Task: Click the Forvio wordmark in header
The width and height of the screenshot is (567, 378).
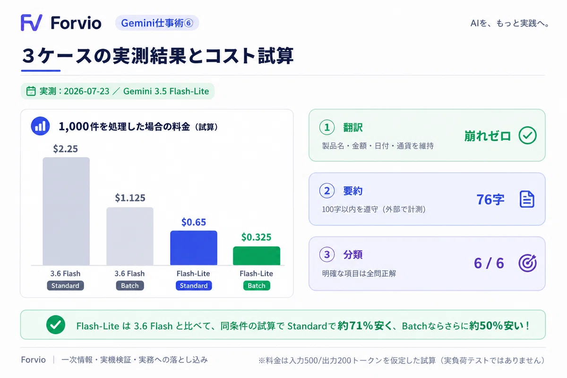Action: coord(76,23)
